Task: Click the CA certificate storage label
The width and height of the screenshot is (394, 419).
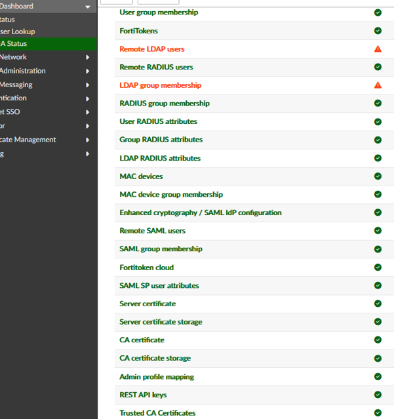Action: click(x=155, y=358)
